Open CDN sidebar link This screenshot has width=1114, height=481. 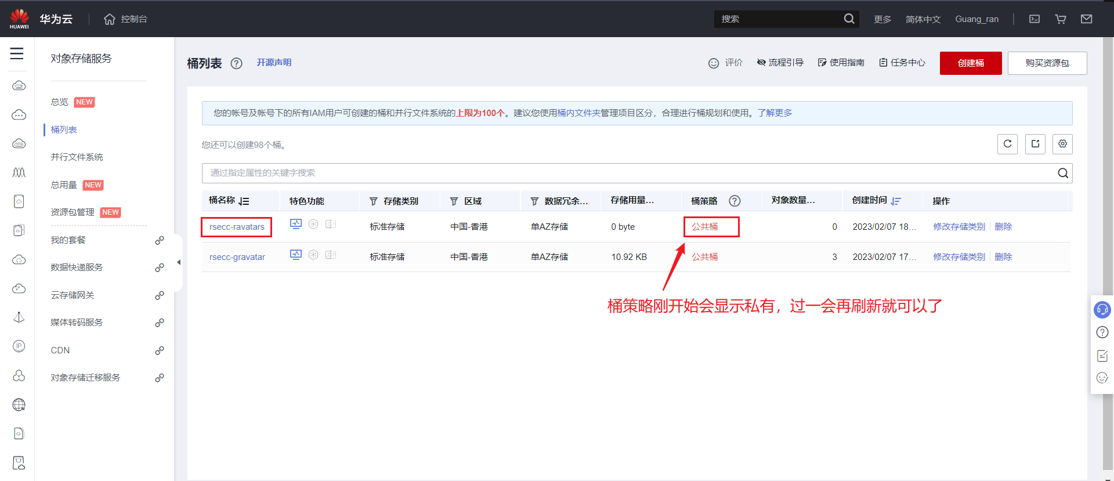(60, 350)
